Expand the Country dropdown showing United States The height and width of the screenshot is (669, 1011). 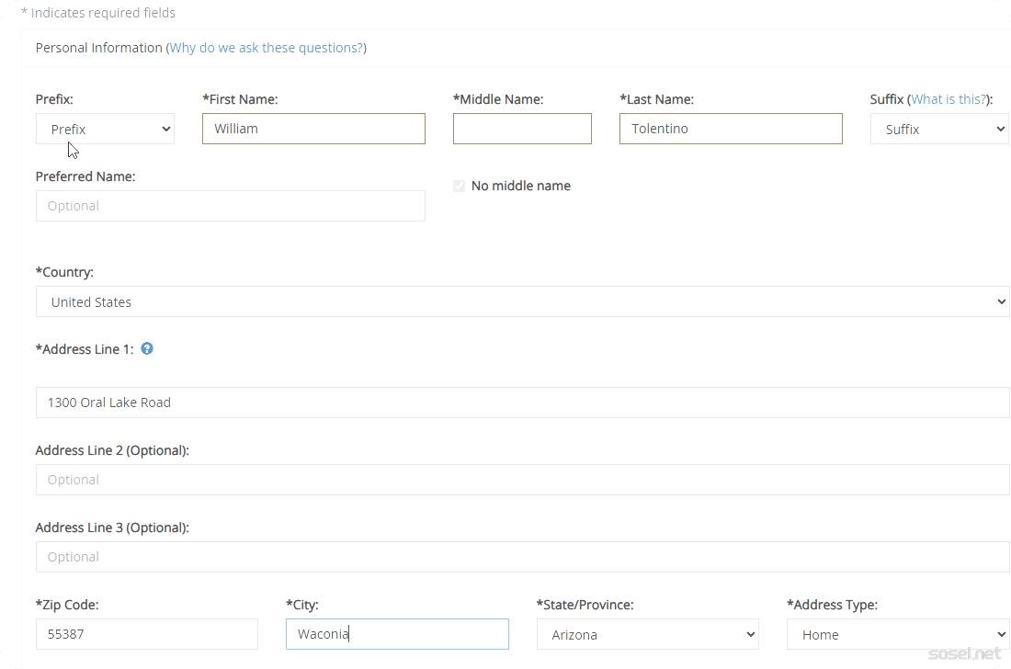tap(522, 301)
